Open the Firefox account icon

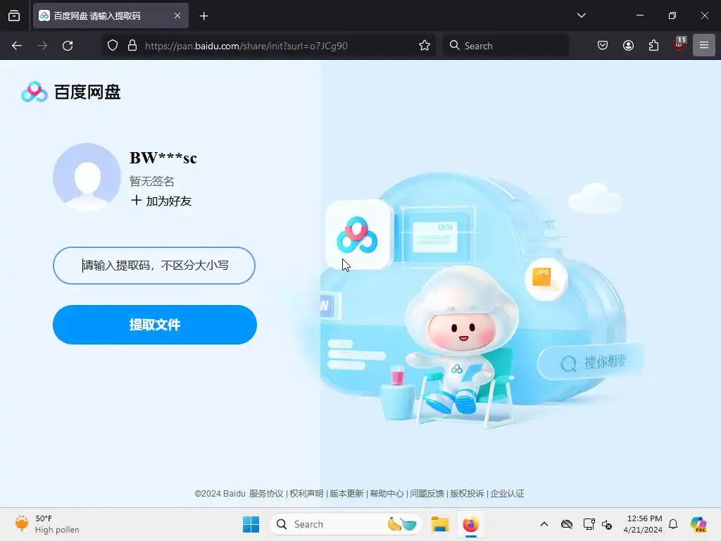tap(628, 46)
